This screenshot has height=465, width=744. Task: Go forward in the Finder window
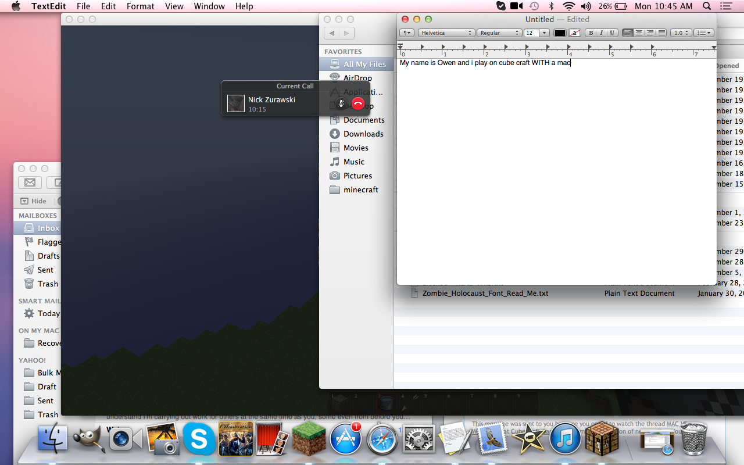pyautogui.click(x=347, y=34)
